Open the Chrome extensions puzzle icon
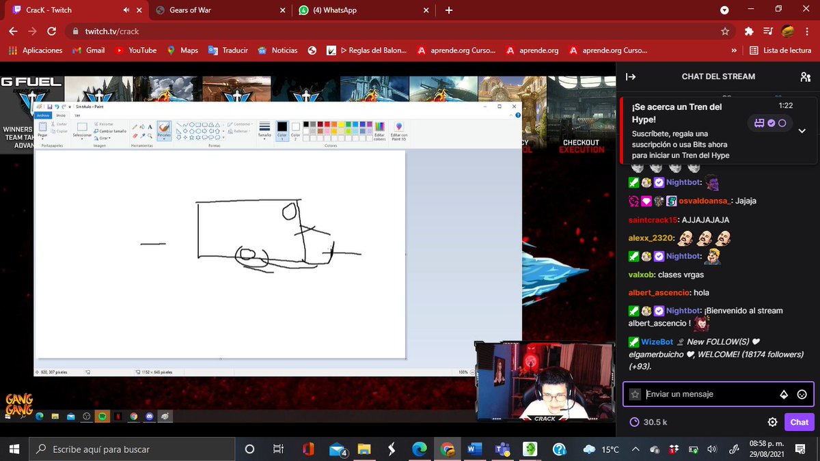The height and width of the screenshot is (461, 820). coord(749,31)
